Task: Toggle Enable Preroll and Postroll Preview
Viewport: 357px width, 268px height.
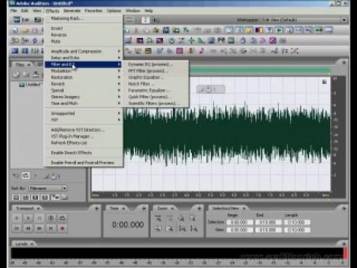Action: pyautogui.click(x=83, y=163)
